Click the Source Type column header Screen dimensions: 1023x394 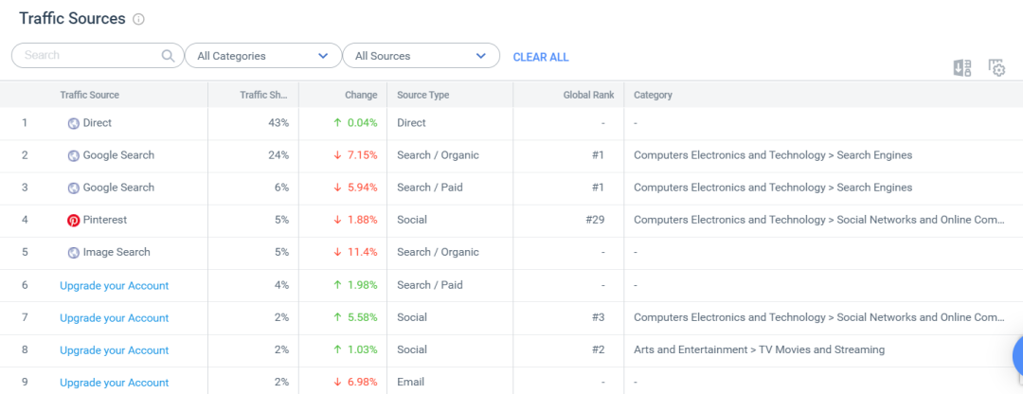pyautogui.click(x=422, y=95)
